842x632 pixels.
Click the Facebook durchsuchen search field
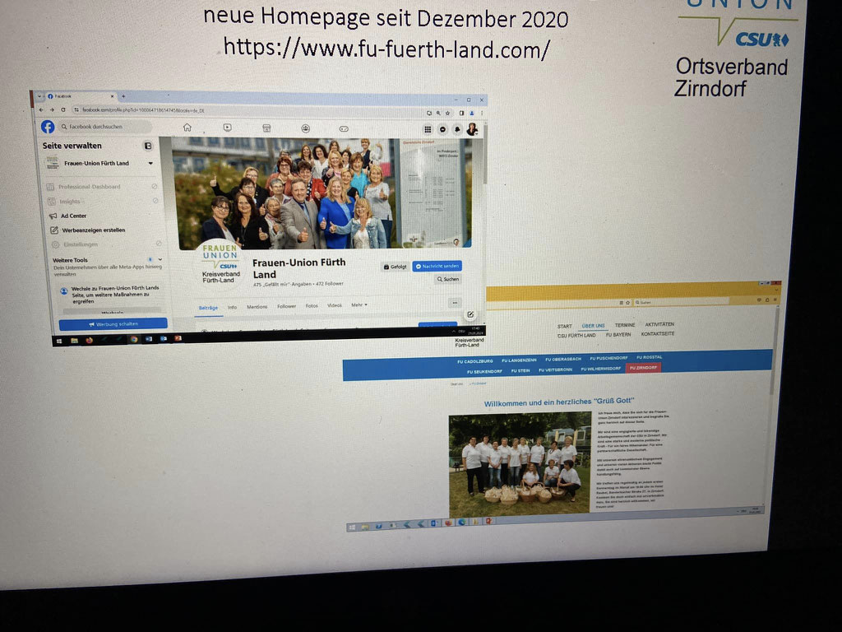[x=104, y=127]
